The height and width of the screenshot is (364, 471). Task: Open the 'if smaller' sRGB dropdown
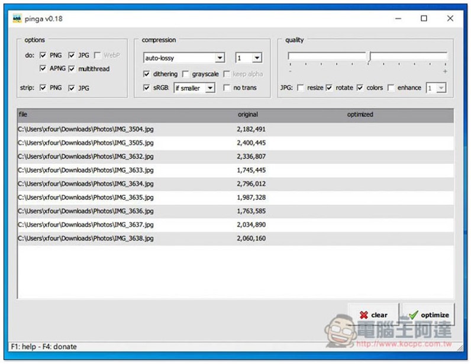[195, 88]
